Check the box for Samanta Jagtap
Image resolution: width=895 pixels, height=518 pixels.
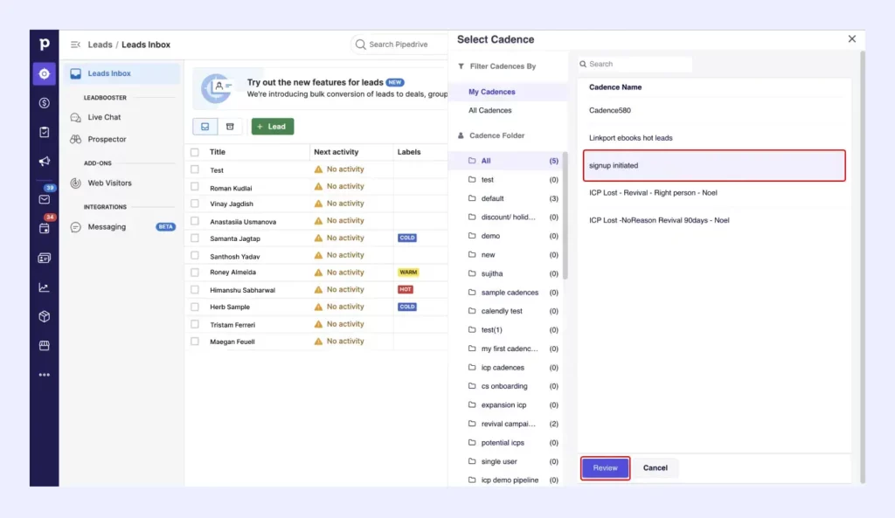click(x=195, y=238)
